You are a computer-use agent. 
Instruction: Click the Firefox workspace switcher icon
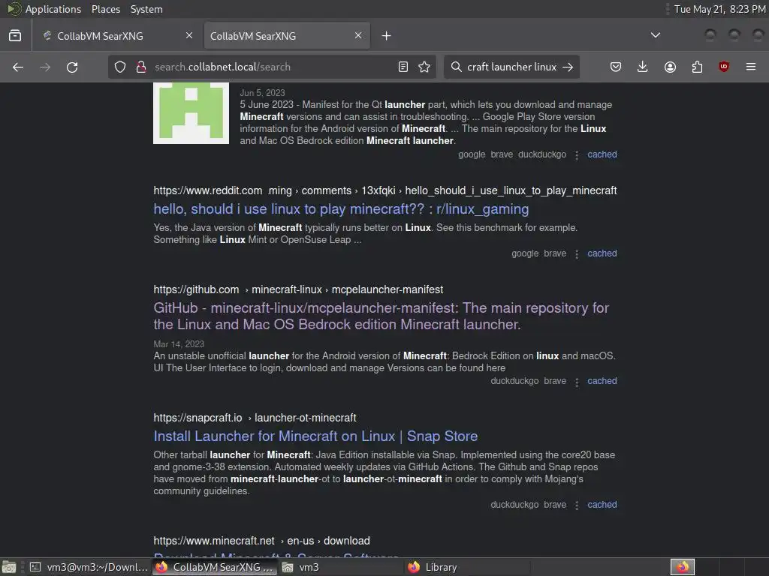pos(683,567)
